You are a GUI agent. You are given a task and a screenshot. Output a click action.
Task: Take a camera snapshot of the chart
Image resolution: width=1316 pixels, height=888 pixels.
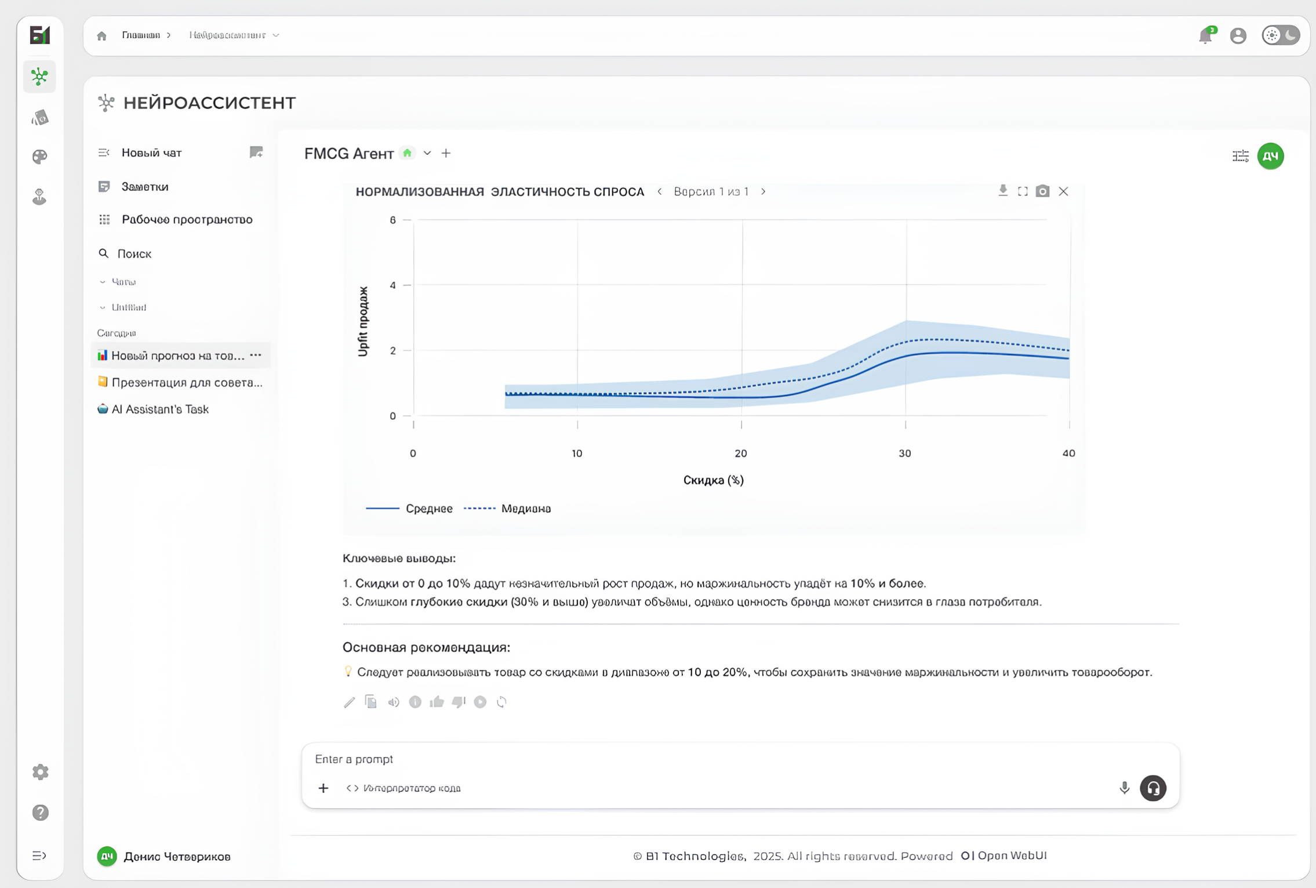[1042, 191]
